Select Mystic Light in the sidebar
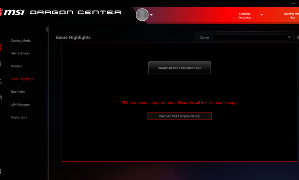The width and height of the screenshot is (299, 180). pyautogui.click(x=19, y=117)
